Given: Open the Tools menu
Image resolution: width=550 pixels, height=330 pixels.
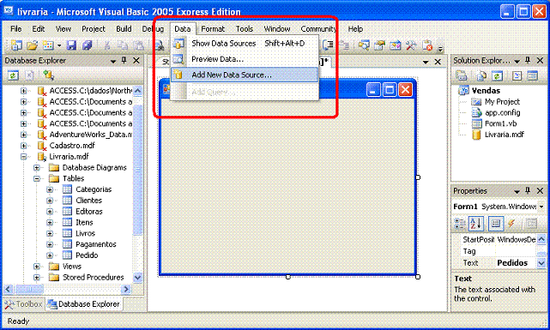Looking at the screenshot, I should 245,29.
